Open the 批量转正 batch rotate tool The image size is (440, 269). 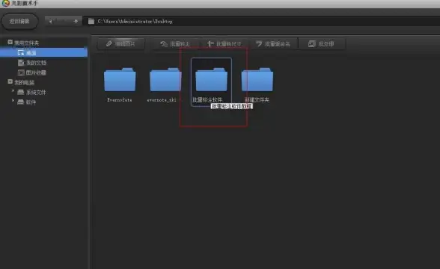tap(175, 44)
